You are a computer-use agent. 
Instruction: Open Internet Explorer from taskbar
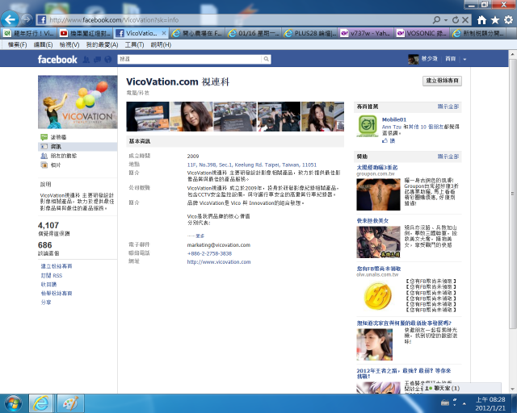41,403
